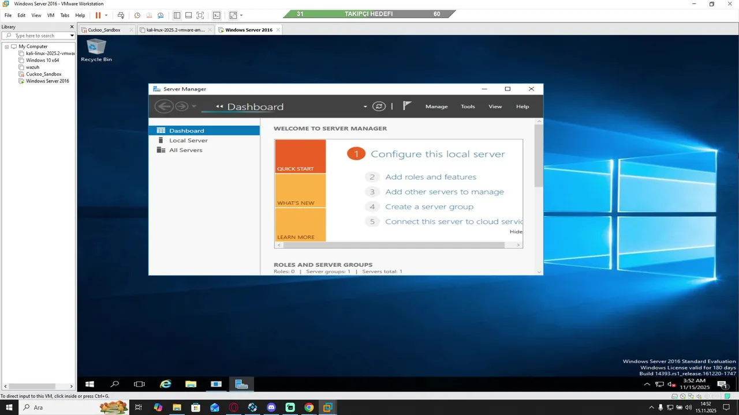Open the Edit menu in VMware
This screenshot has height=415, width=739.
click(x=21, y=16)
